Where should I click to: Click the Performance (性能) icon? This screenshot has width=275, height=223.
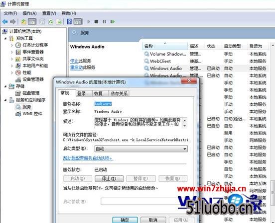tap(18, 73)
